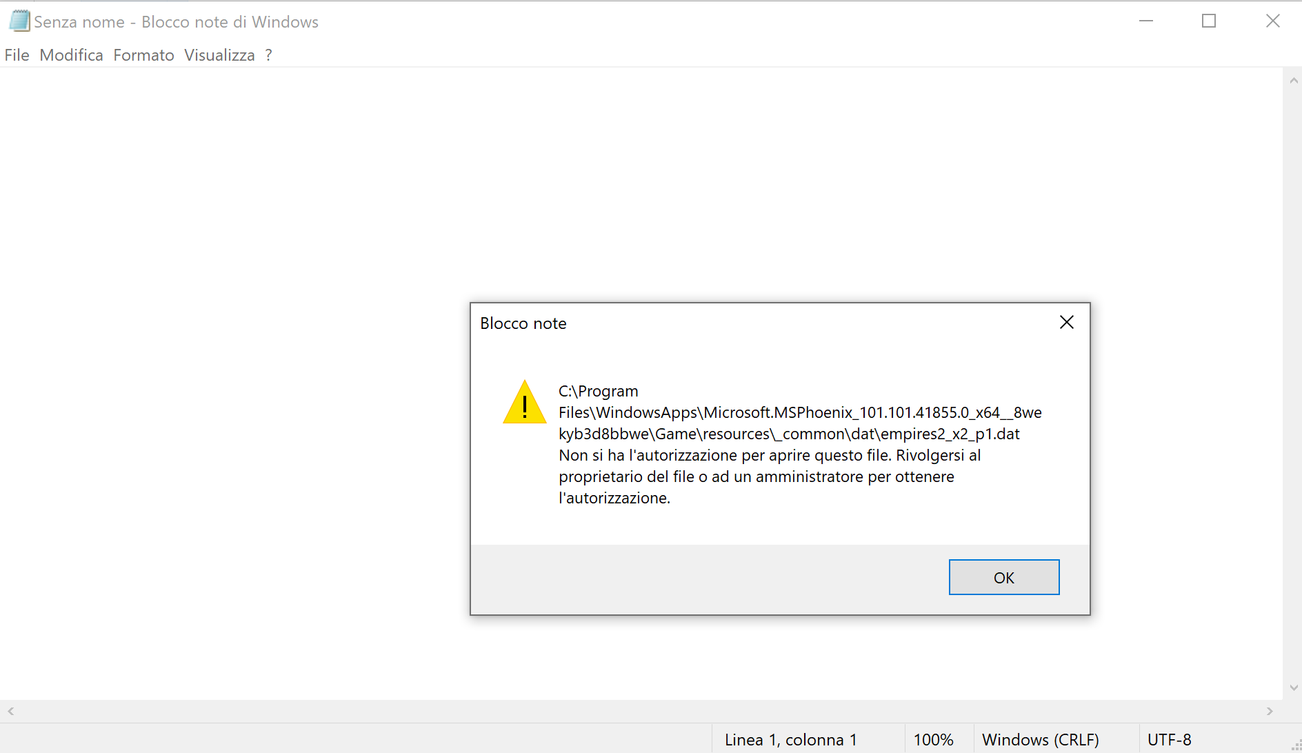Click 'Linea 1, colonna 1' status entry
This screenshot has width=1302, height=753.
tap(791, 740)
